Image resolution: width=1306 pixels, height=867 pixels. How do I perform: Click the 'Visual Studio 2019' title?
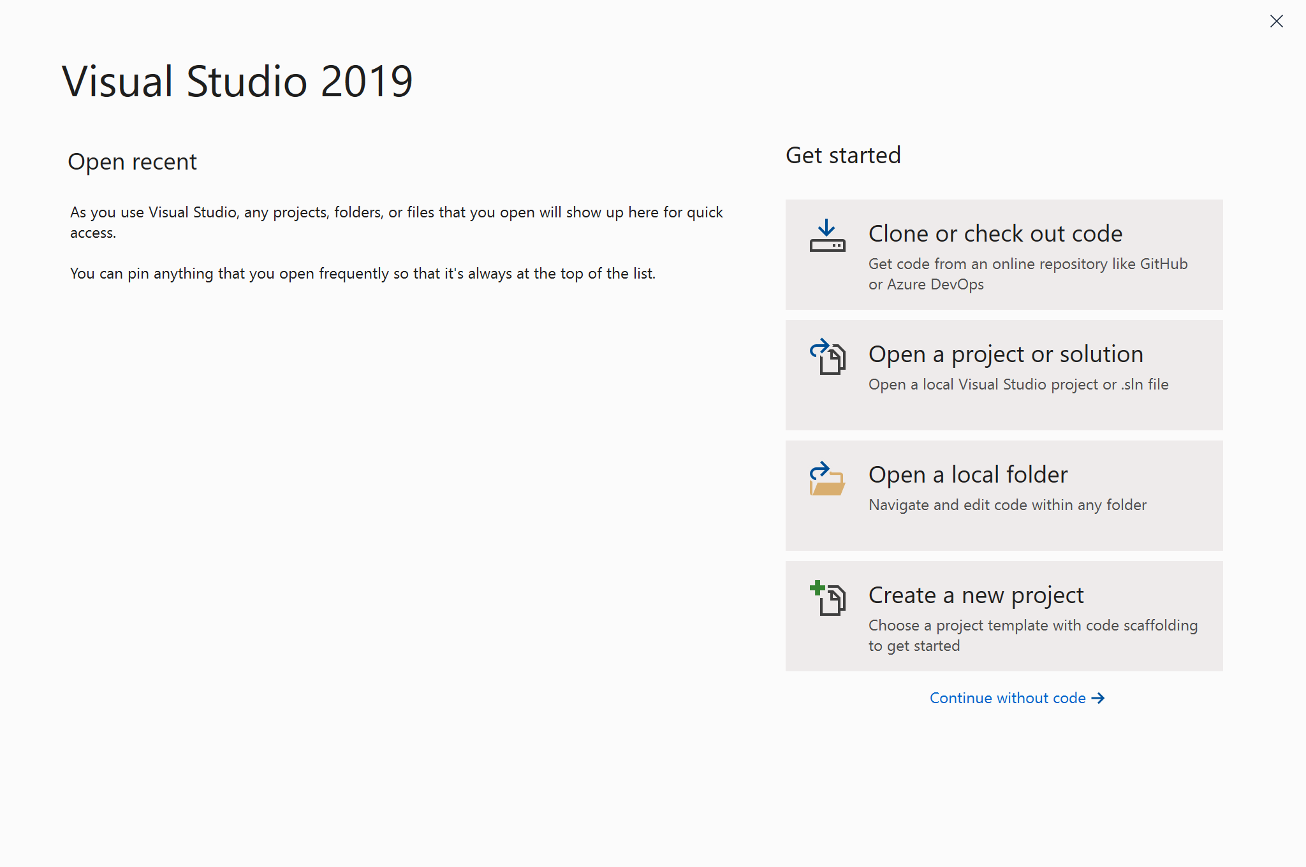coord(237,82)
